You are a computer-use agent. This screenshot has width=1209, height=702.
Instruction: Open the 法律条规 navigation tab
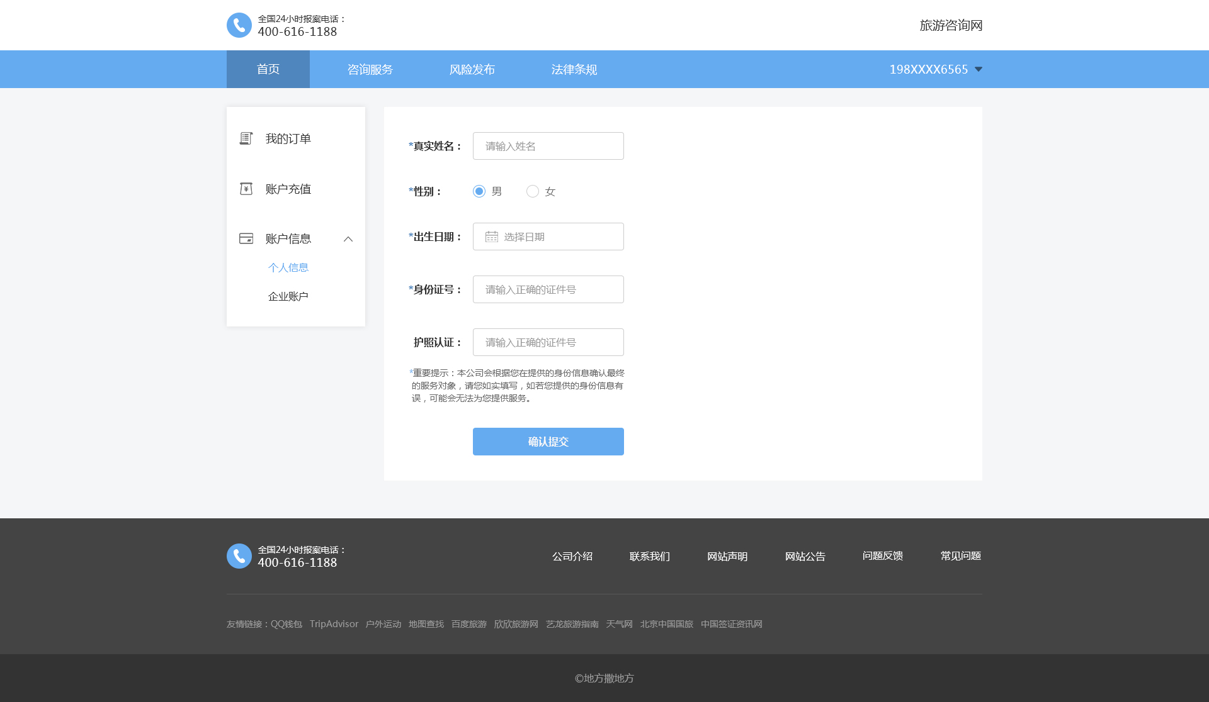574,69
